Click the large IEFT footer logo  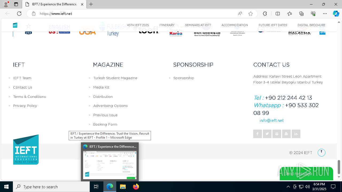(x=26, y=150)
